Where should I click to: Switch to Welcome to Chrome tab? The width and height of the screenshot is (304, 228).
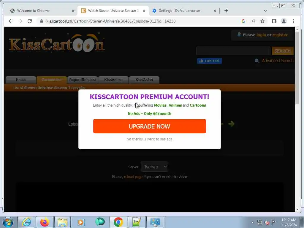pyautogui.click(x=42, y=11)
